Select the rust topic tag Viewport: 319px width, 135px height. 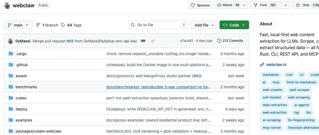tap(289, 75)
